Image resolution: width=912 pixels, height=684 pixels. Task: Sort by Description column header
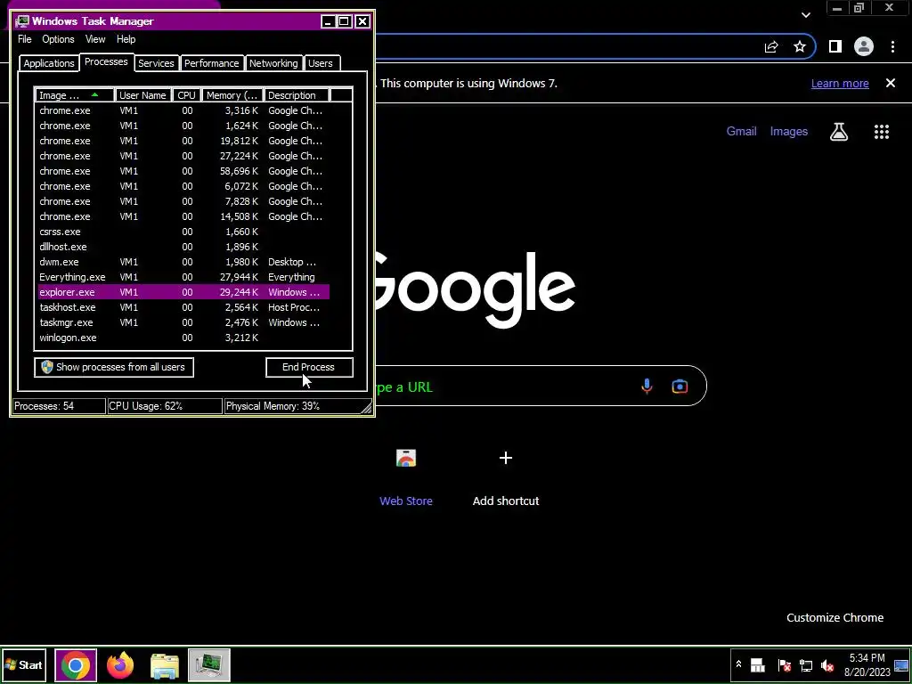pos(296,95)
